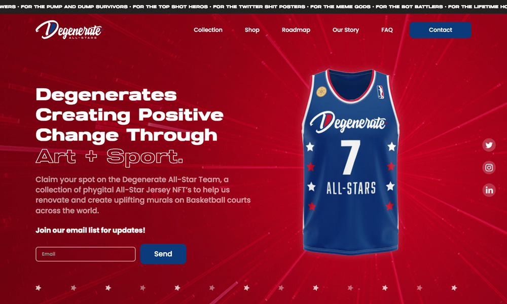Open the FAQ link
The width and height of the screenshot is (507, 304).
pos(387,30)
